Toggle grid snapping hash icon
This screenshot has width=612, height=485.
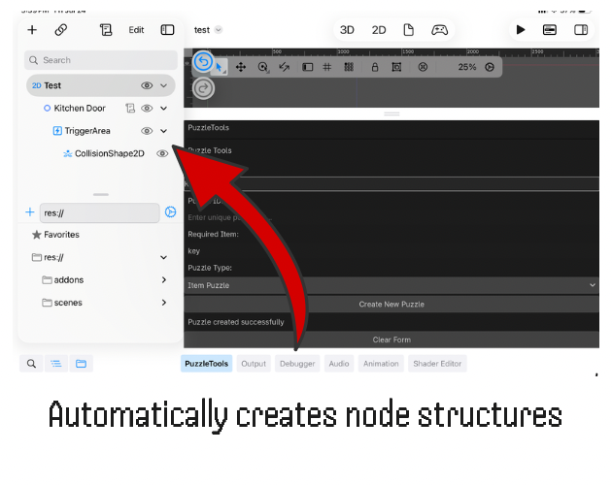[x=327, y=68]
